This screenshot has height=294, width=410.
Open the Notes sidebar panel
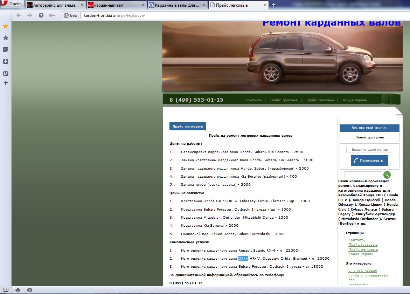[x=6, y=50]
